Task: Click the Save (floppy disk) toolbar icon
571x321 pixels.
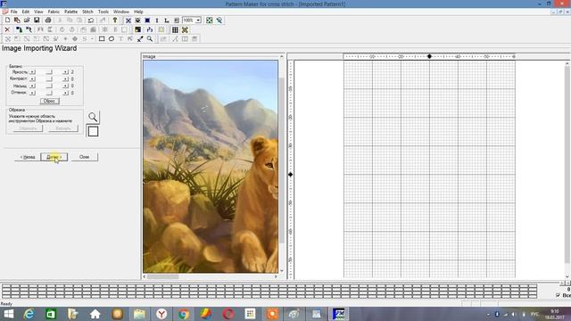Action: tap(37, 21)
